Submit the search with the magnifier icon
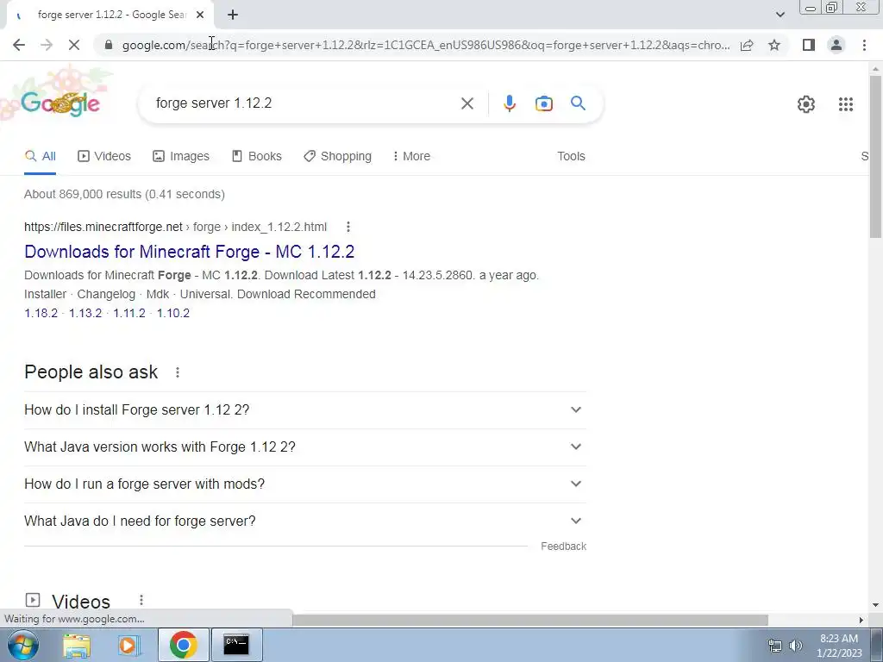This screenshot has height=662, width=883. point(578,103)
